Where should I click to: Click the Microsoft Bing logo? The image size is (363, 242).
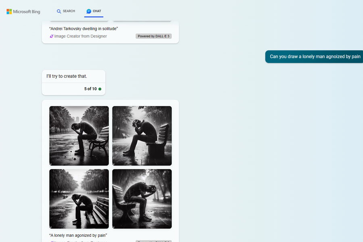[23, 12]
